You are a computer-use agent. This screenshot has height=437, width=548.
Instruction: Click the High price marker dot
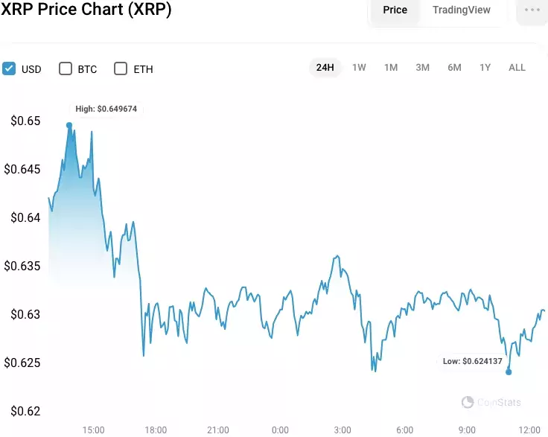pos(69,125)
